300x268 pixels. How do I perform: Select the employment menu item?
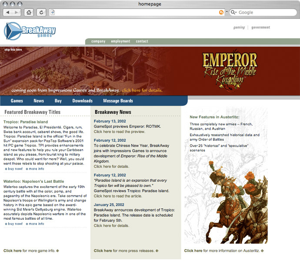[120, 41]
